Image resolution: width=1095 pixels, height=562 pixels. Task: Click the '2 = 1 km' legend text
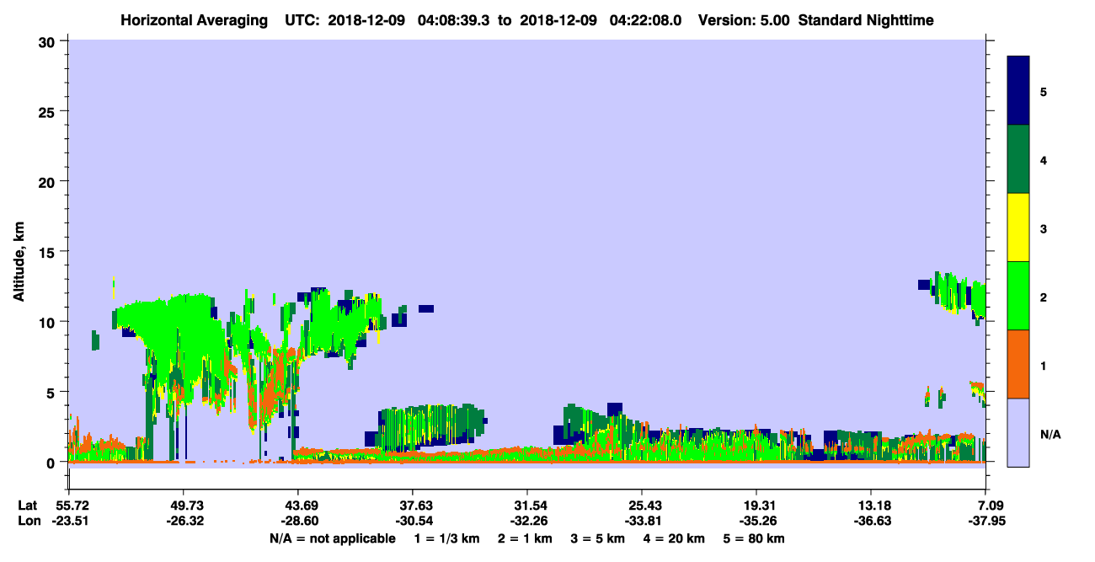pos(525,538)
